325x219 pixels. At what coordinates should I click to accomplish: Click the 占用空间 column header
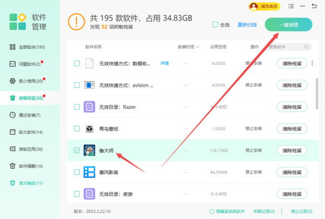(220, 47)
